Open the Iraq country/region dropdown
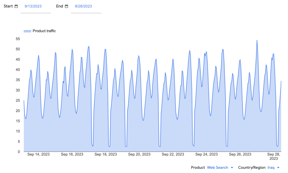 pyautogui.click(x=271, y=167)
